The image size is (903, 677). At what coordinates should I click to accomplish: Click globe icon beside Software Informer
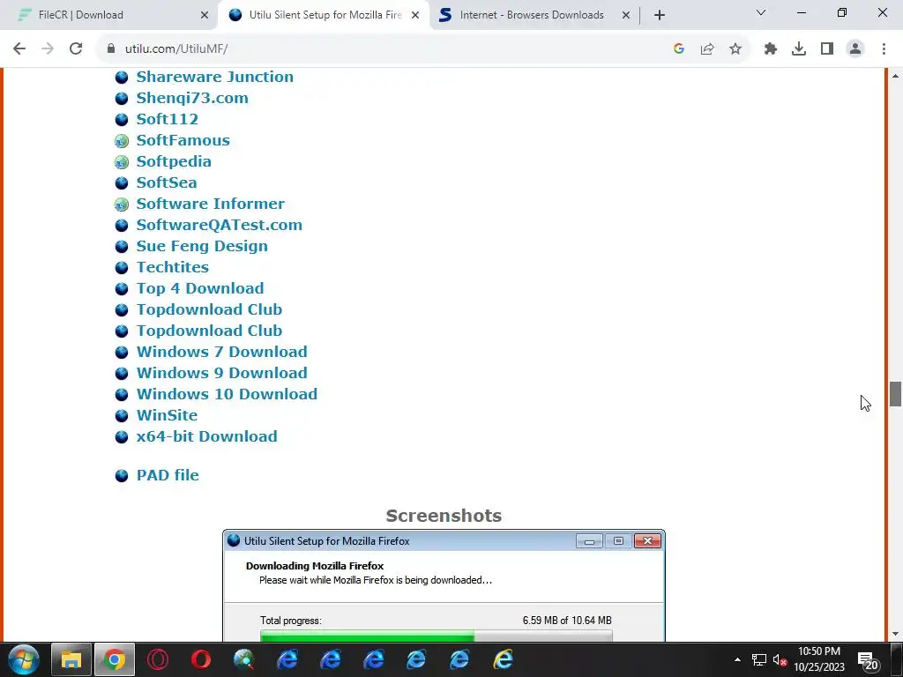[x=122, y=205]
